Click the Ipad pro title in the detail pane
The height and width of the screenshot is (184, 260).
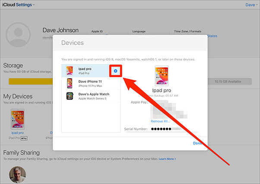tap(162, 90)
